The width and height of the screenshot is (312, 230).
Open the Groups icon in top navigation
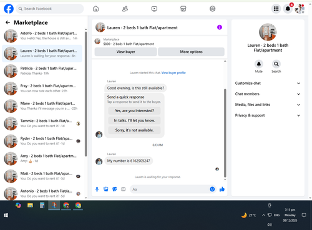click(212, 9)
